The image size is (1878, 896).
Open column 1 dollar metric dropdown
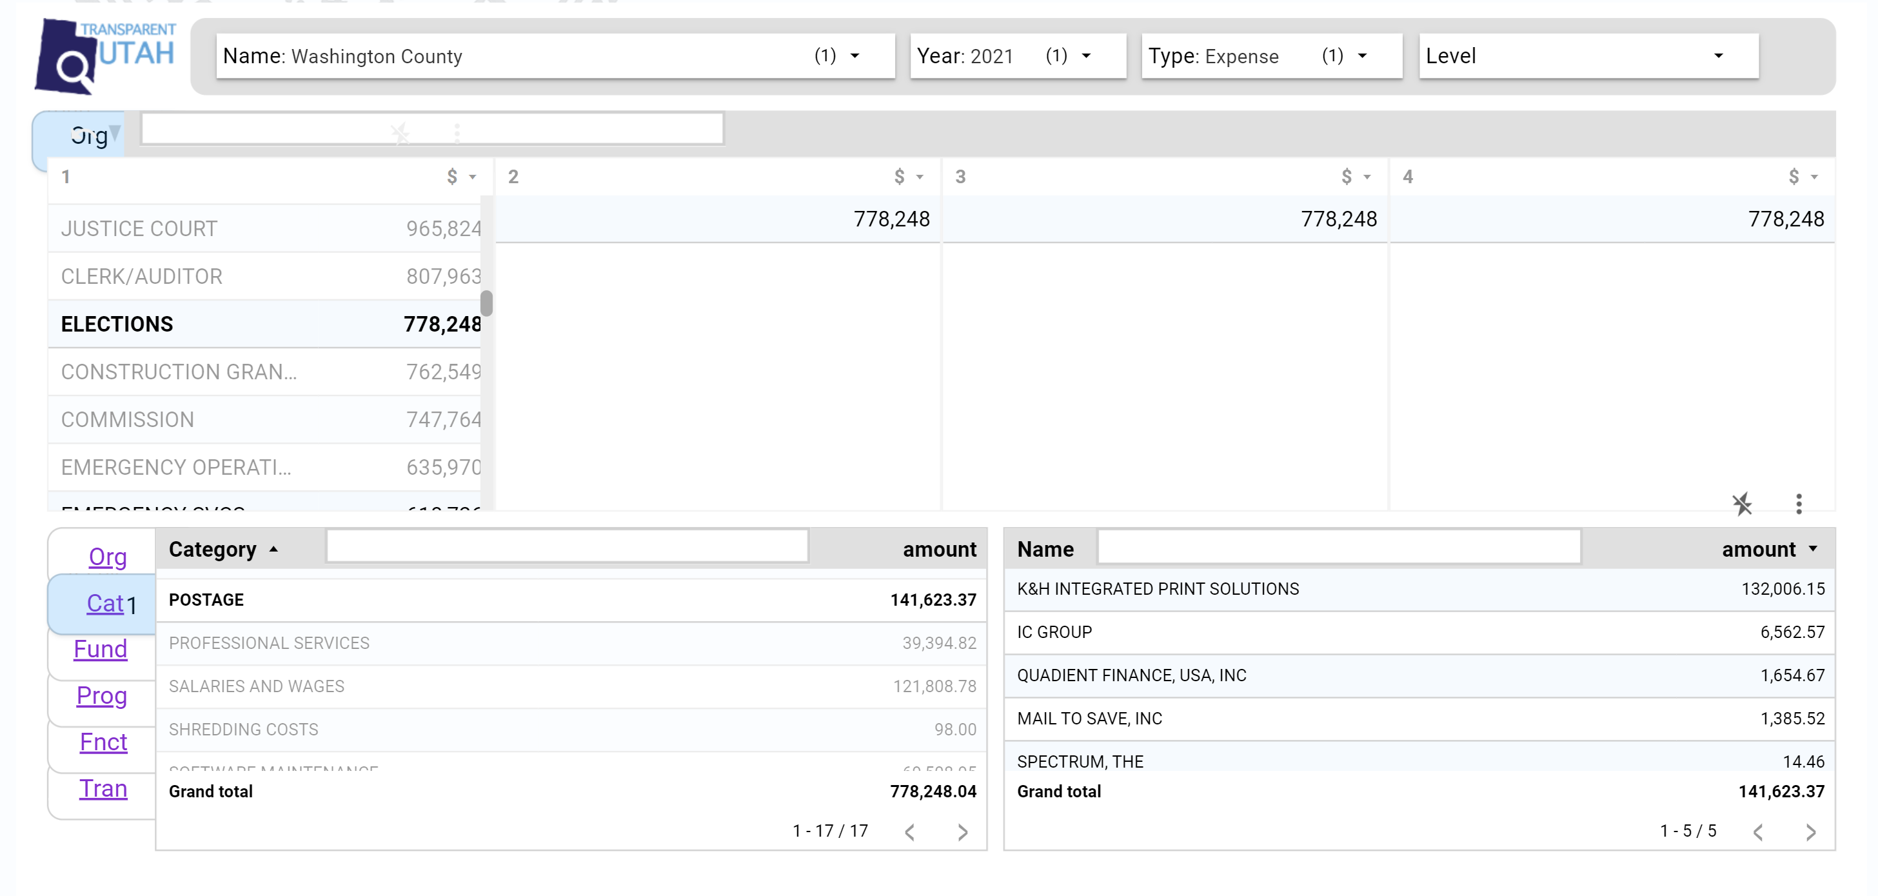462,177
